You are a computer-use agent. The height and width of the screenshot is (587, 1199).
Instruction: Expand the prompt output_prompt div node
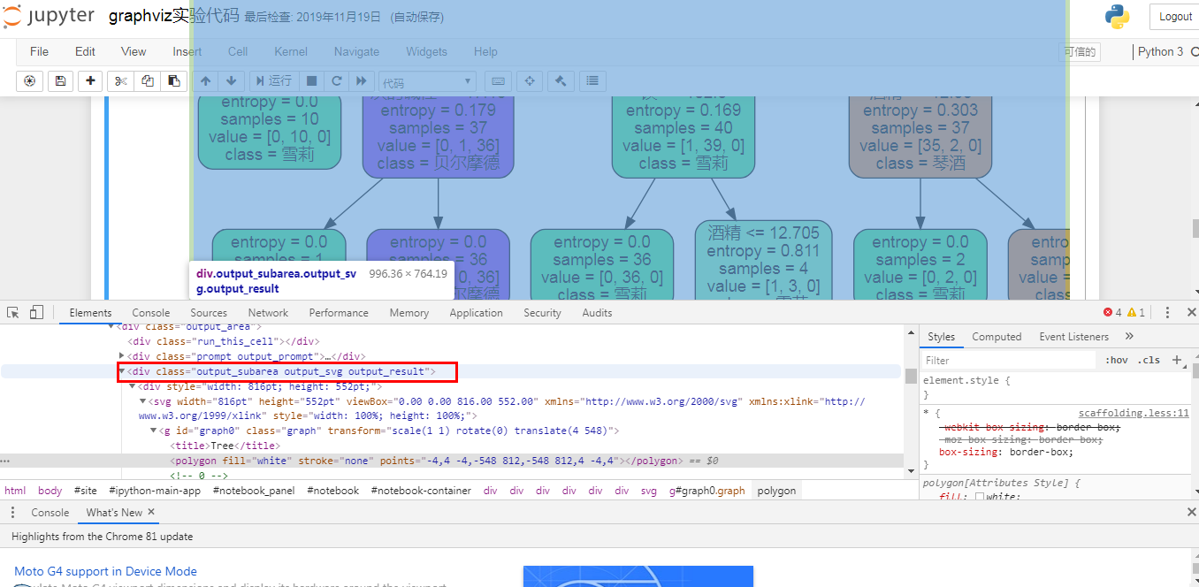(122, 356)
